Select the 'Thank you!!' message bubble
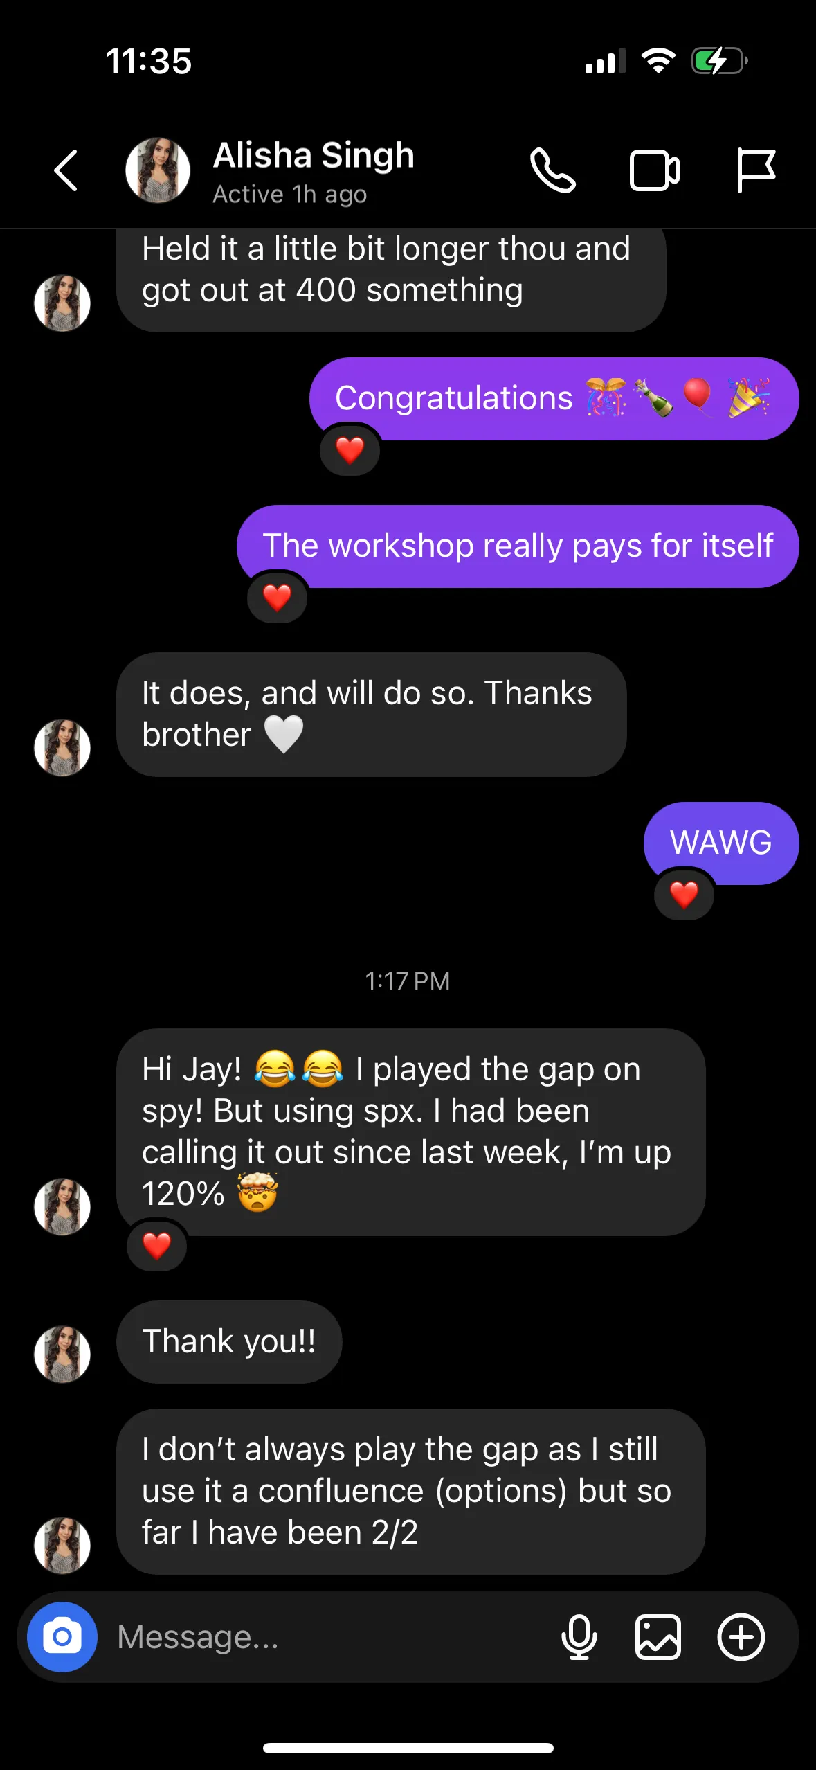The height and width of the screenshot is (1770, 816). (x=229, y=1341)
